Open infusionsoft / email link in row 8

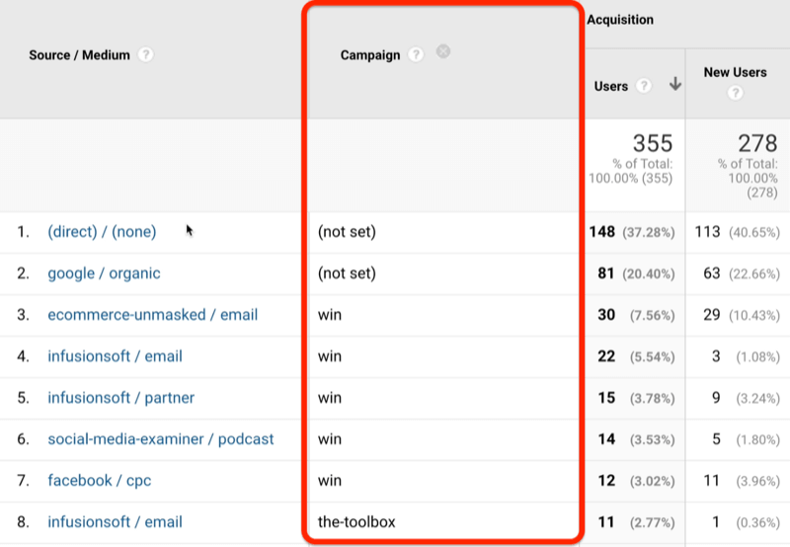115,521
